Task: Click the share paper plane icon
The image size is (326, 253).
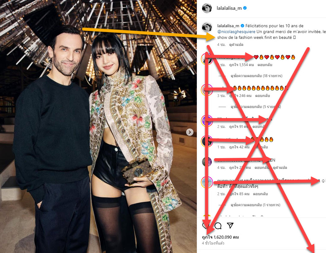Action: point(230,225)
